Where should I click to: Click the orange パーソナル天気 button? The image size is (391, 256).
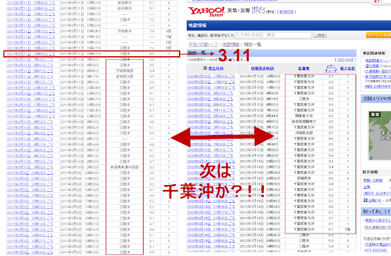378,35
